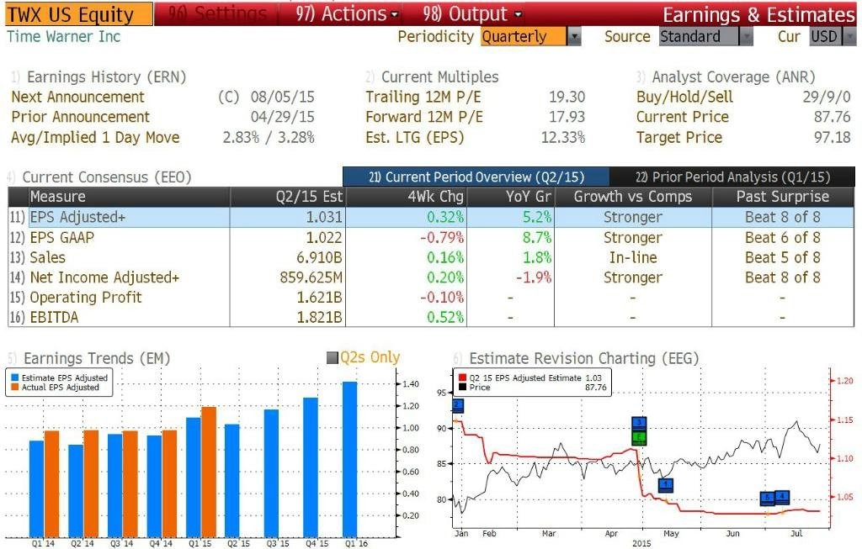Open Earnings History (ERN) link
Image resolution: width=862 pixels, height=549 pixels.
pyautogui.click(x=106, y=77)
